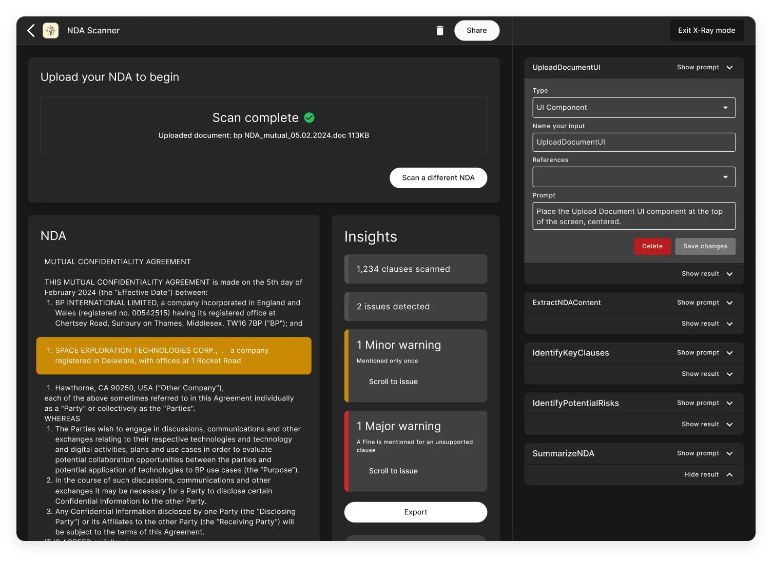This screenshot has height=561, width=772.
Task: Click the green scan complete checkmark
Action: click(309, 117)
